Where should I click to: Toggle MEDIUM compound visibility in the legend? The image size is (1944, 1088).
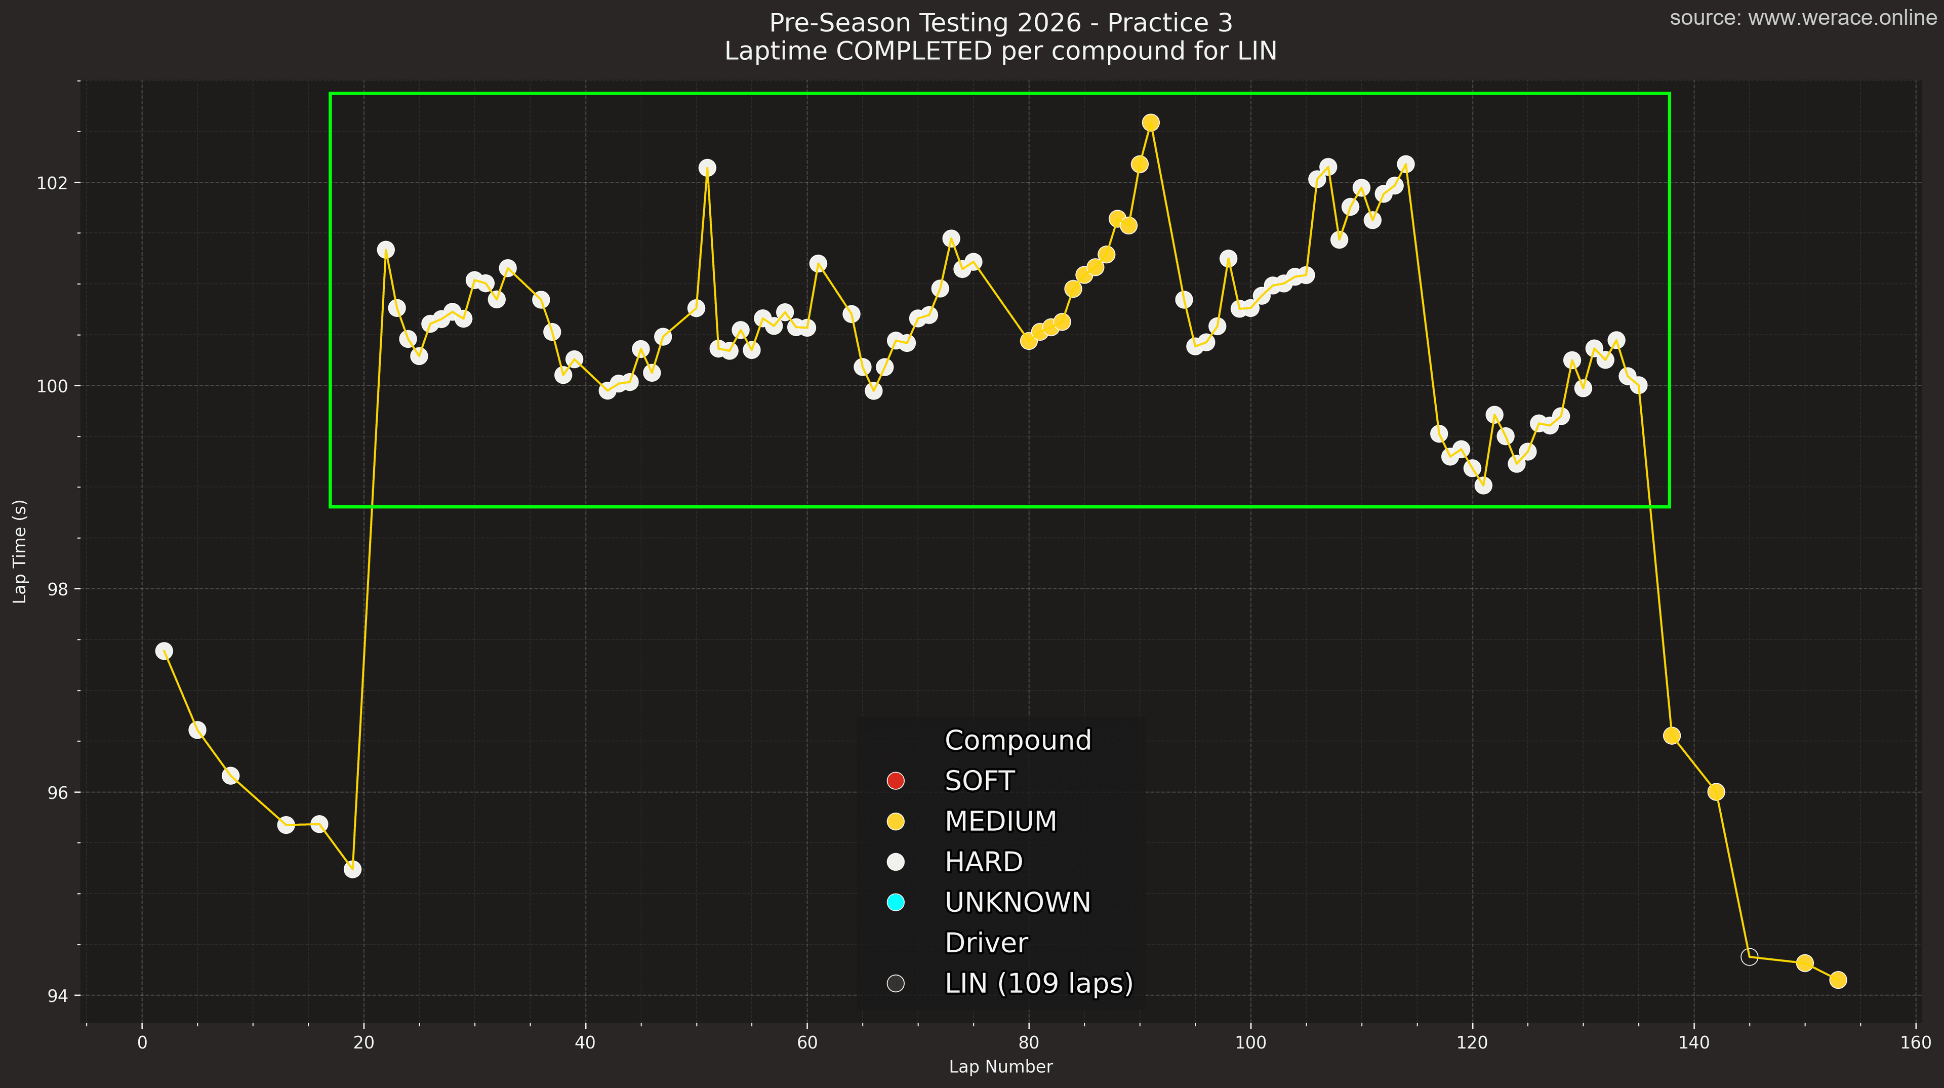[1001, 822]
